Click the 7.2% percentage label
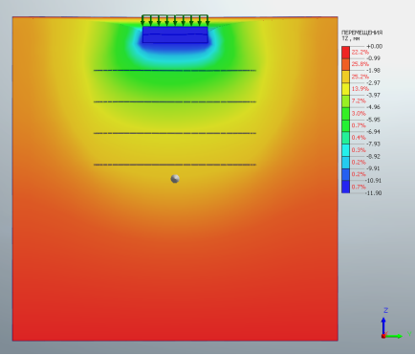This screenshot has width=415, height=355. click(x=359, y=101)
